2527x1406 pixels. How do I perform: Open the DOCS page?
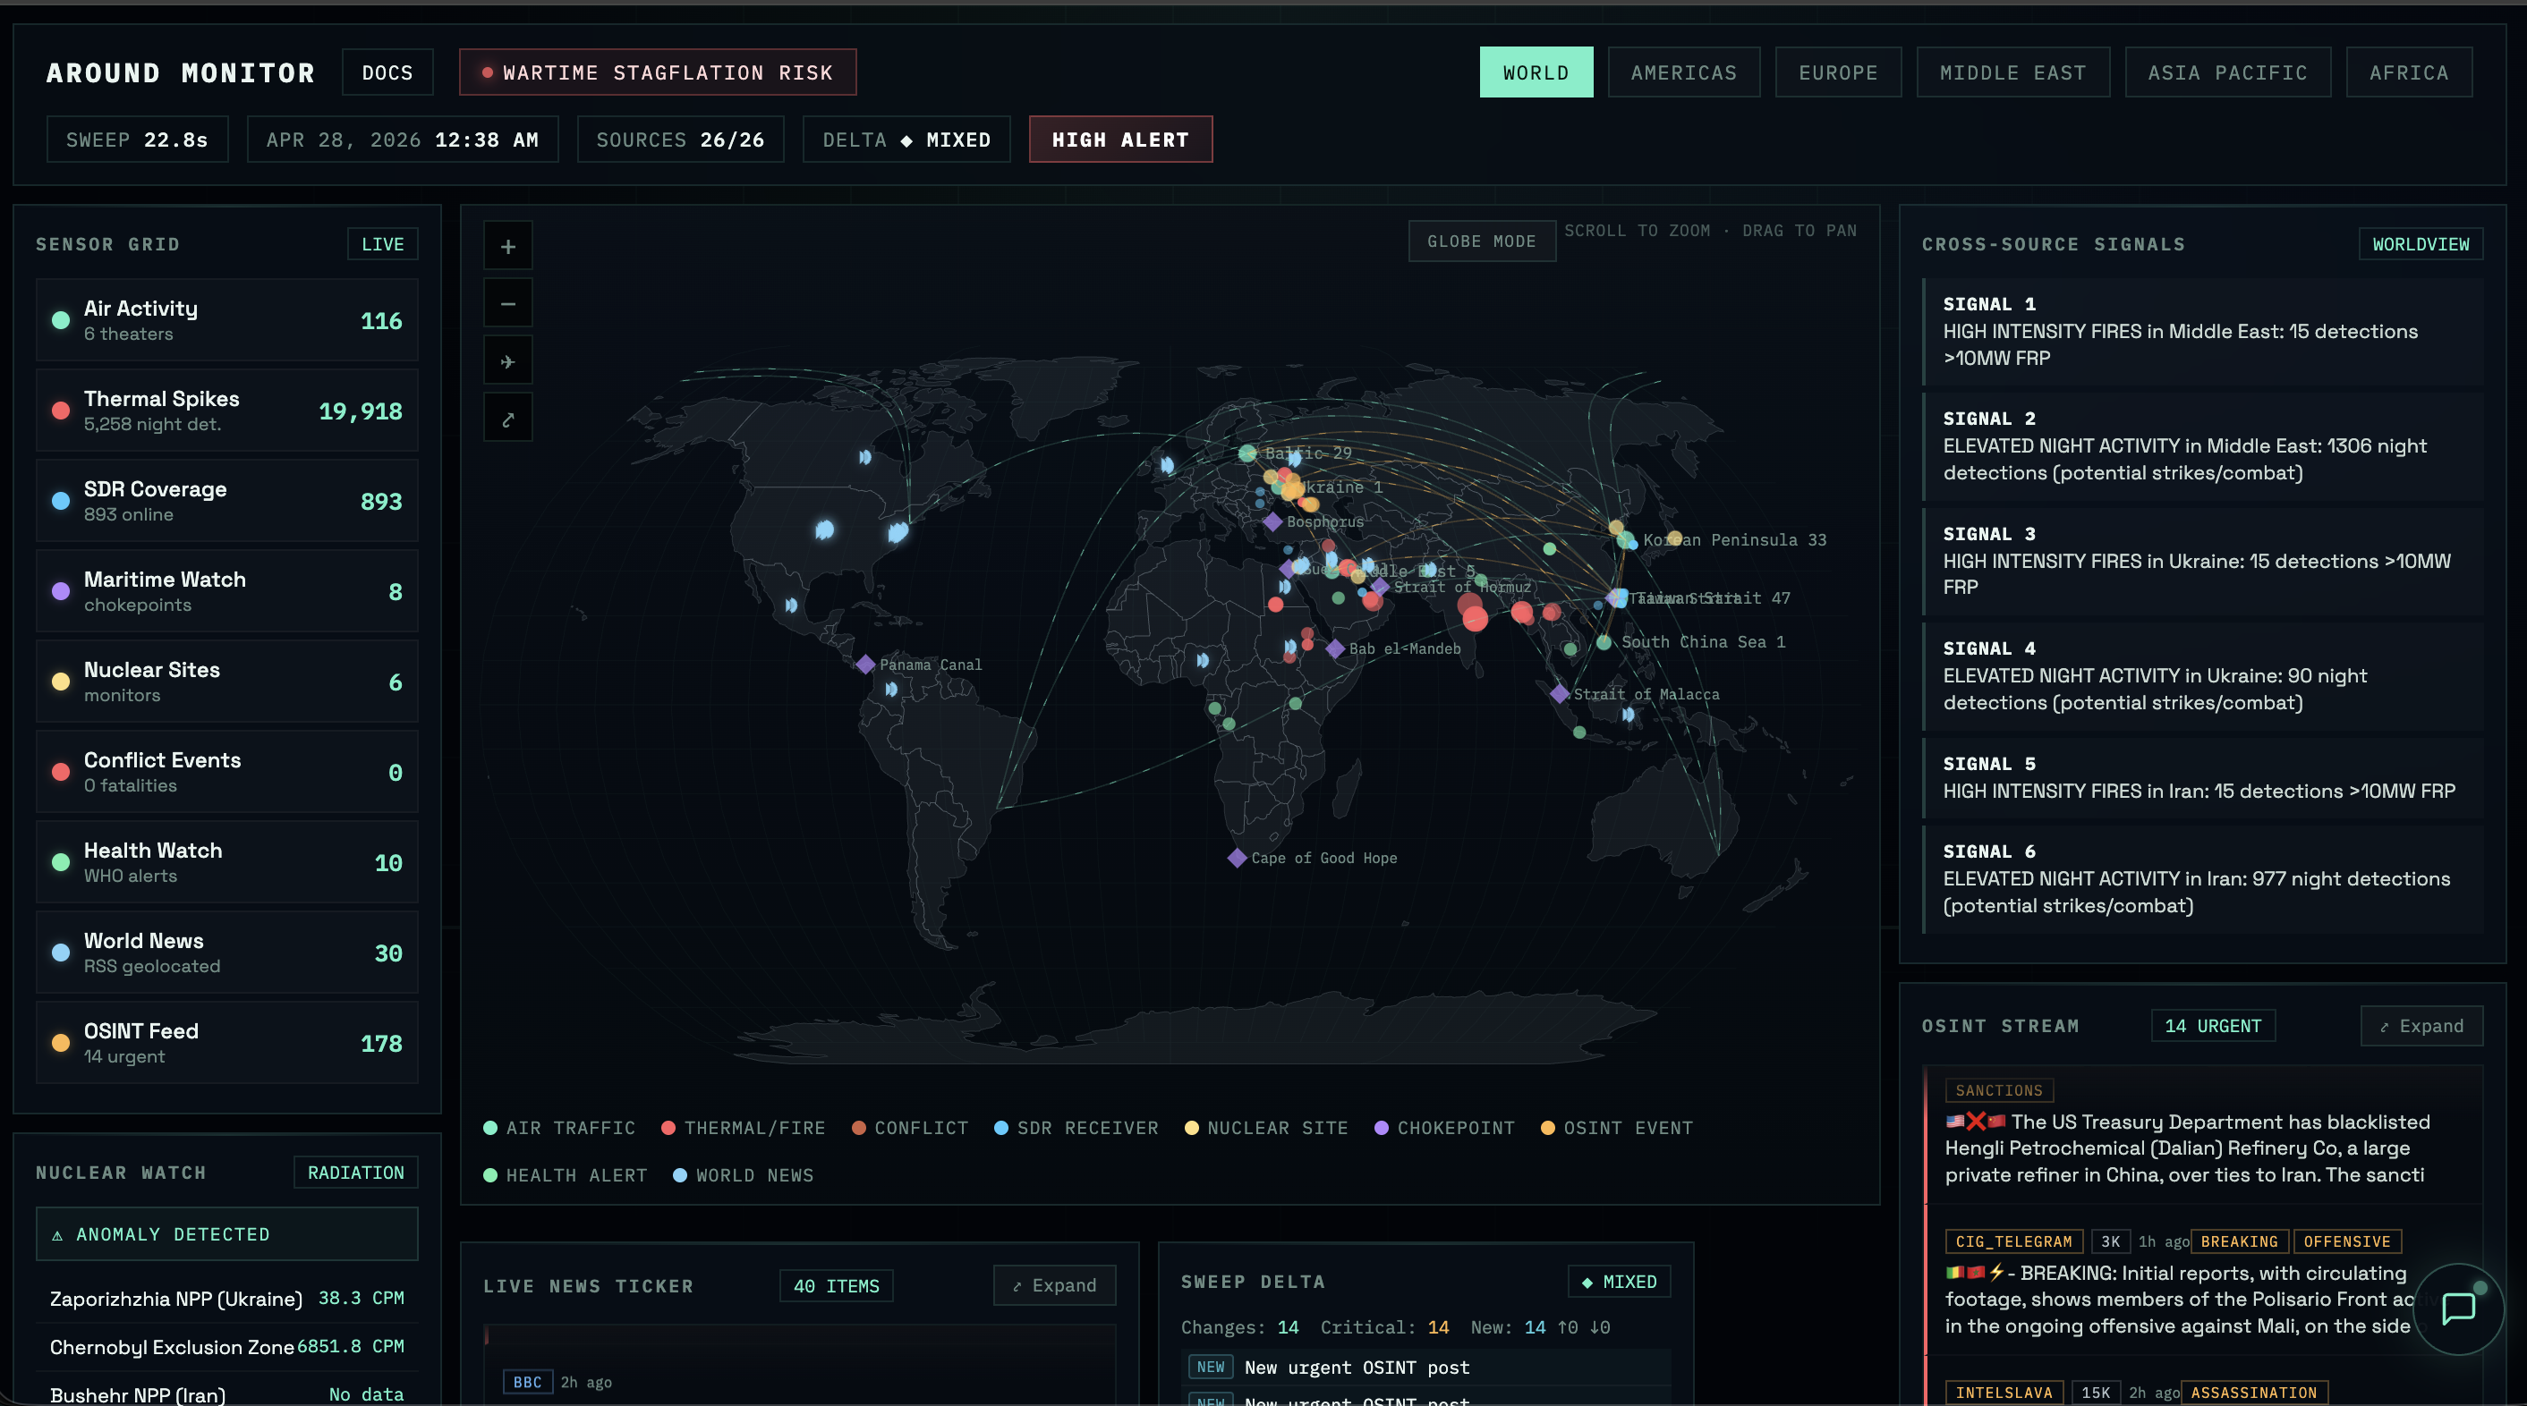pos(387,72)
